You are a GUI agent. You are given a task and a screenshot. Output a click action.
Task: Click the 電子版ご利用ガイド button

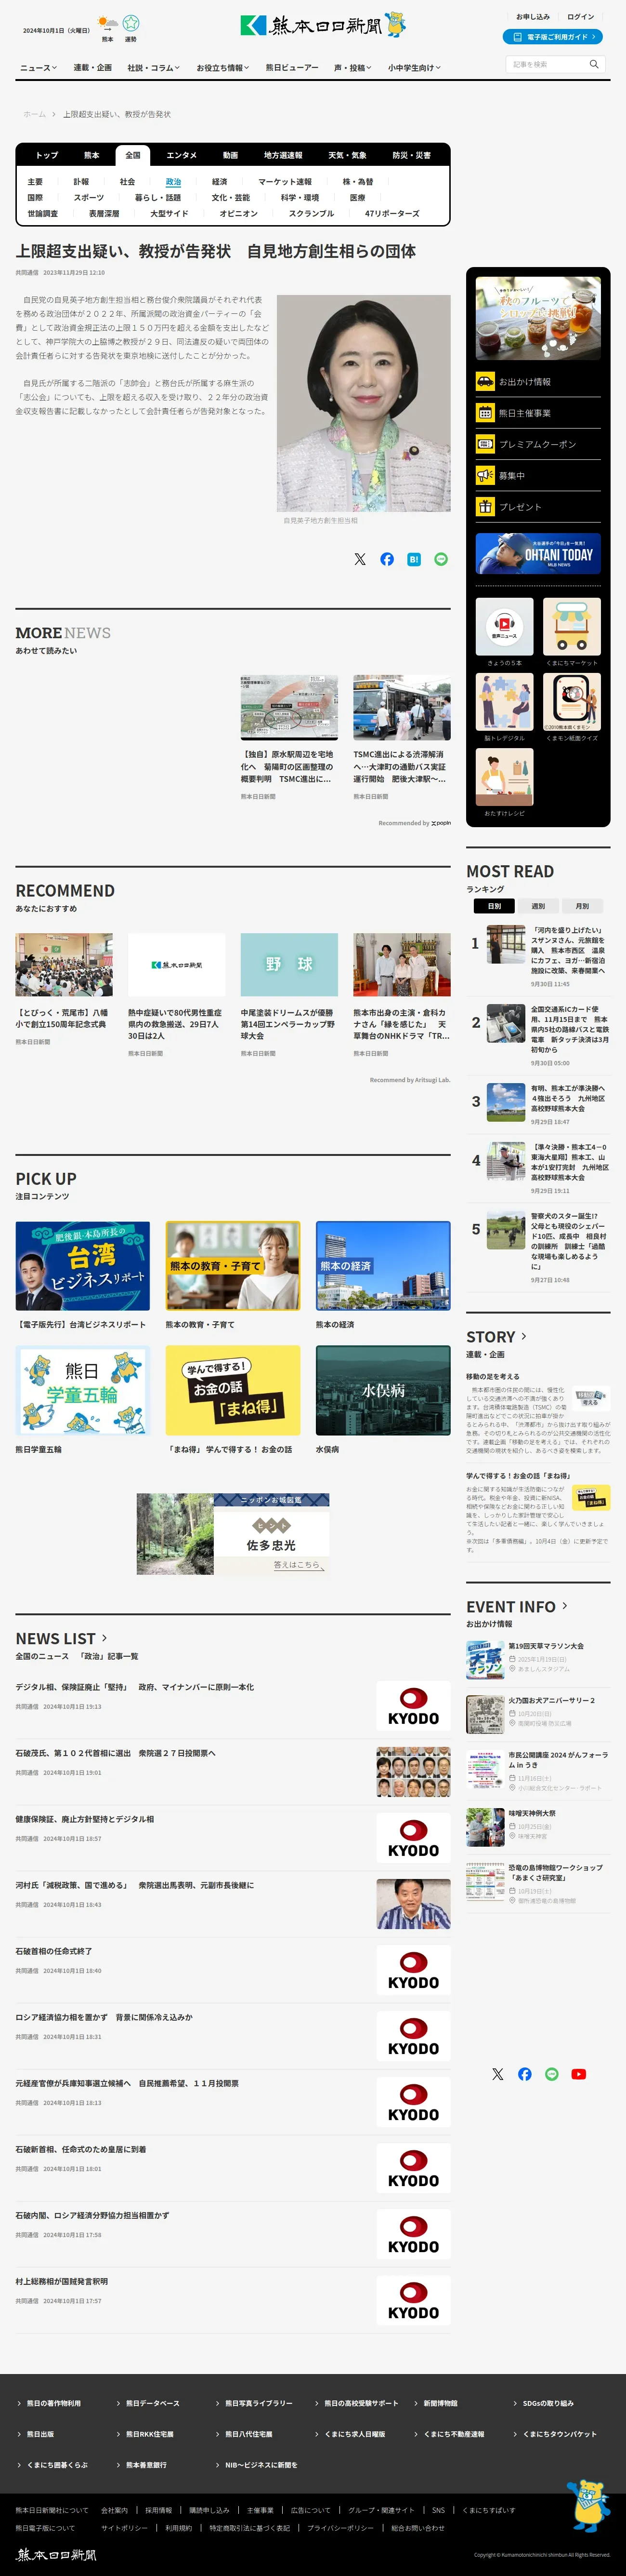click(x=552, y=36)
